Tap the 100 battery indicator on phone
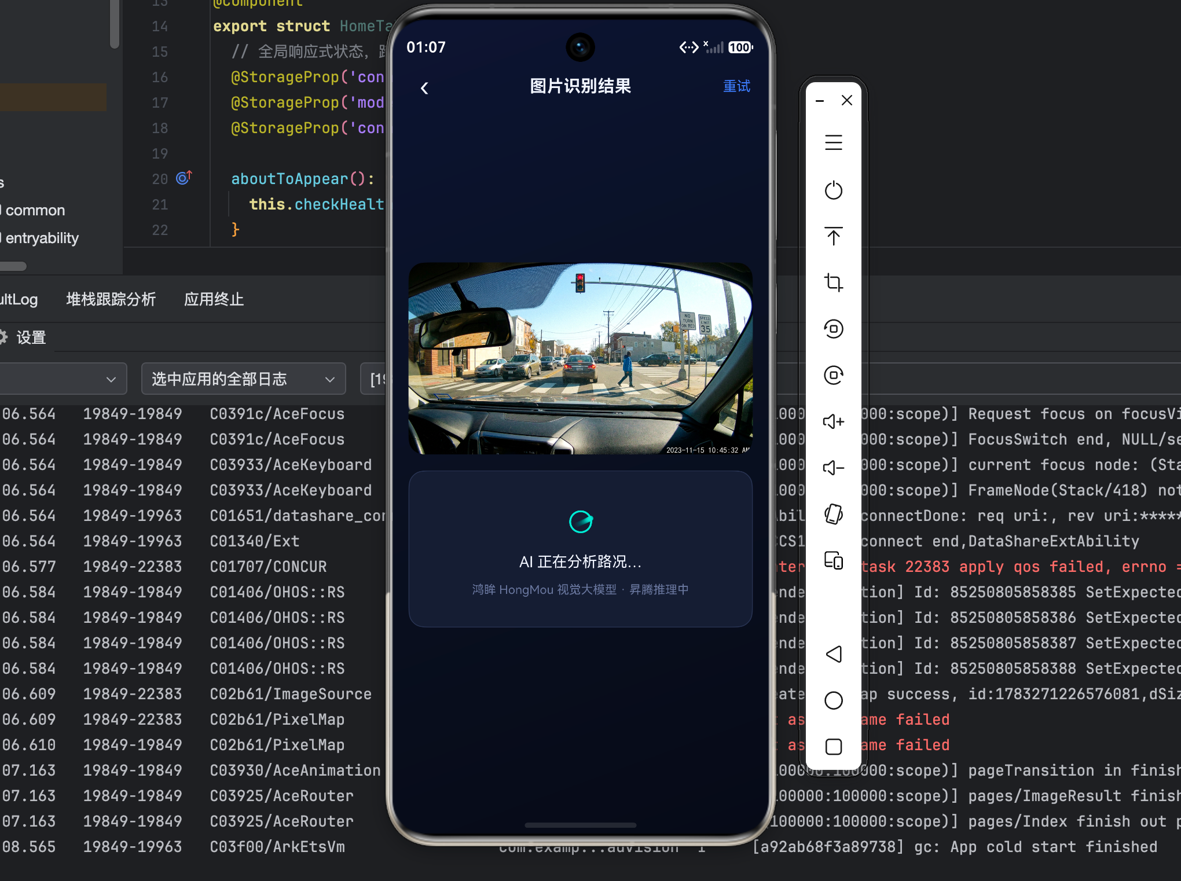1181x881 pixels. [x=740, y=47]
